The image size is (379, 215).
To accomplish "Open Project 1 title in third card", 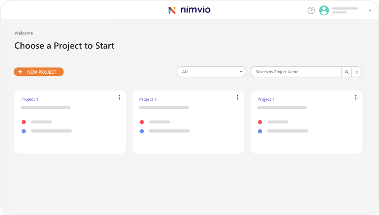I will (266, 99).
